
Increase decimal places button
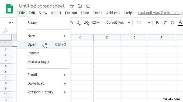click(x=86, y=23)
